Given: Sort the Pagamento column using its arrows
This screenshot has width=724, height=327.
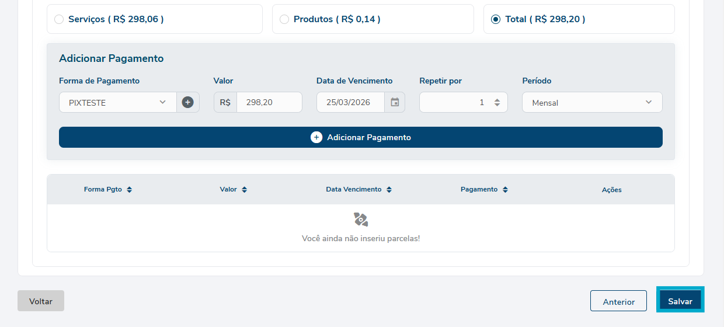Looking at the screenshot, I should pyautogui.click(x=505, y=190).
